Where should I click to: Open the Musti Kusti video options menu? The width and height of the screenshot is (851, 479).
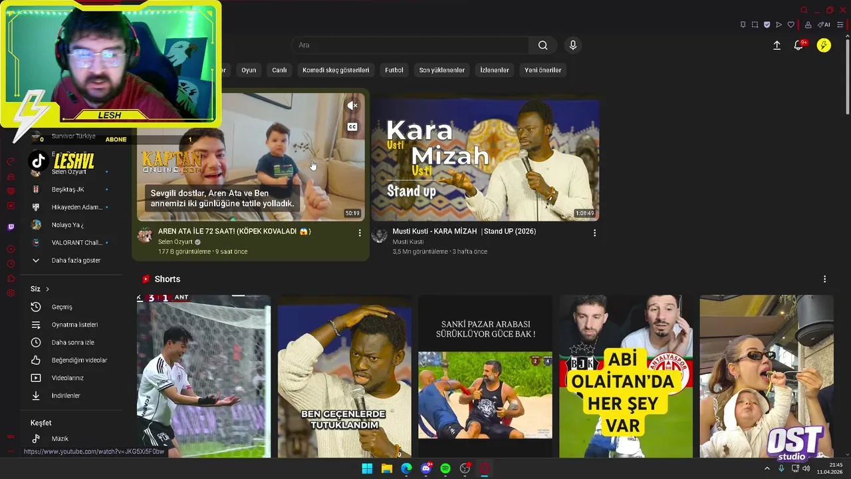coord(594,233)
